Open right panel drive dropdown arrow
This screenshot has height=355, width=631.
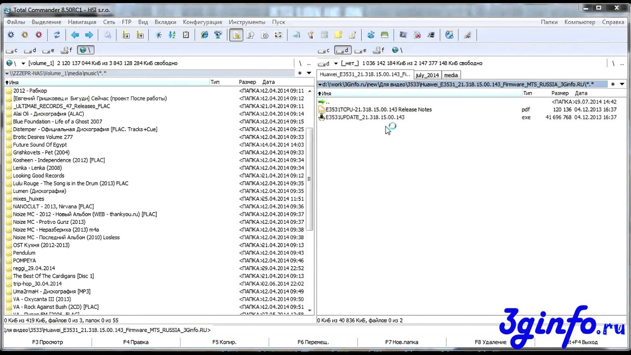(x=336, y=64)
